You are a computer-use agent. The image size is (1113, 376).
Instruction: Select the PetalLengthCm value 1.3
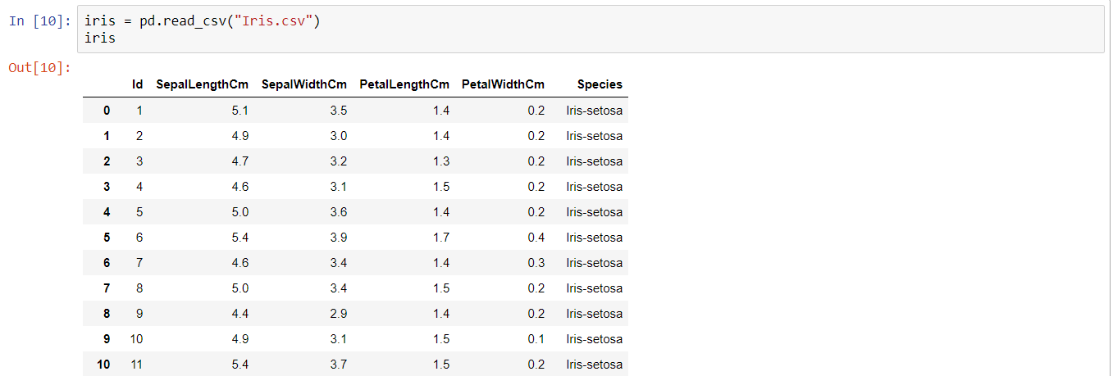pos(441,161)
